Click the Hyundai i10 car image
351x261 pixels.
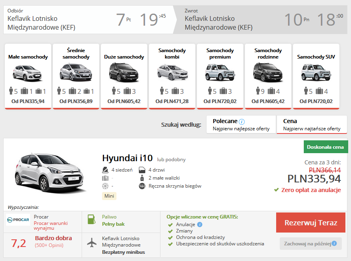pyautogui.click(x=50, y=172)
